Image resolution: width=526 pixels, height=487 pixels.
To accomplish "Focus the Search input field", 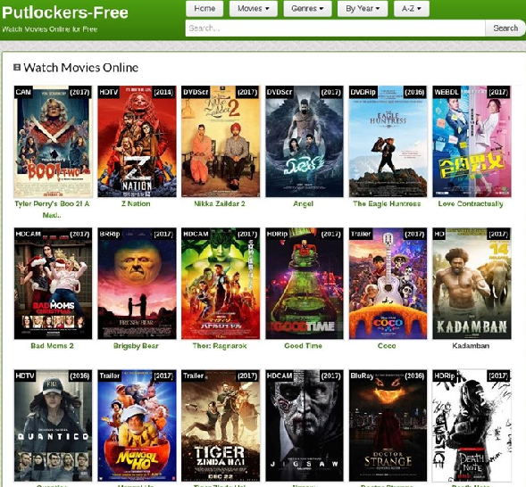I will pos(335,29).
